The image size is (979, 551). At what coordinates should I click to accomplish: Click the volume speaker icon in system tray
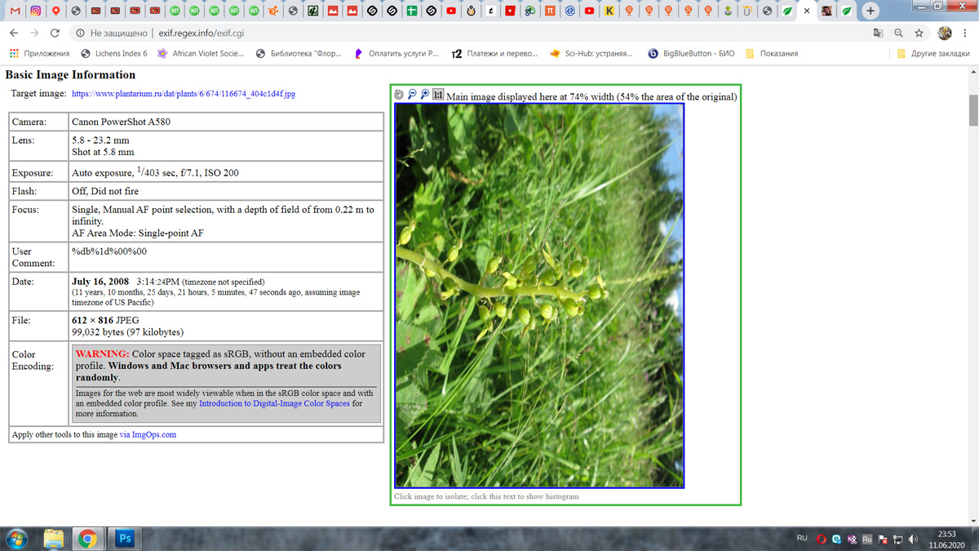[x=913, y=539]
